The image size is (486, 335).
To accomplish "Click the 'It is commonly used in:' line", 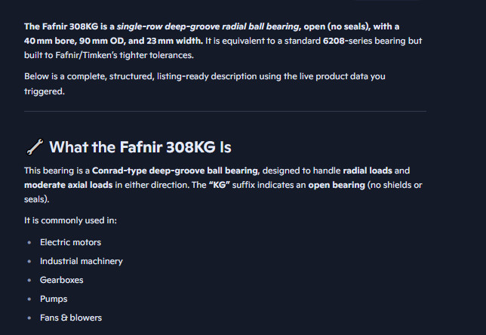I will click(70, 220).
